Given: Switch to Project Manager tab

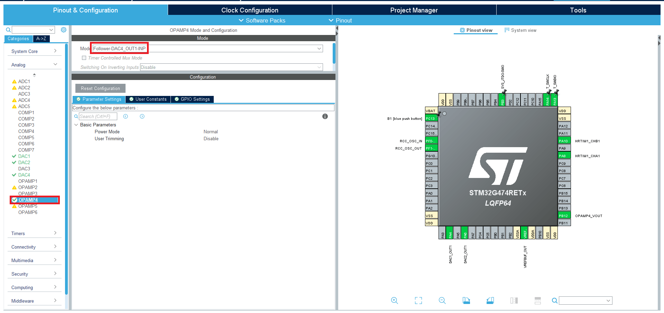Looking at the screenshot, I should pyautogui.click(x=414, y=10).
